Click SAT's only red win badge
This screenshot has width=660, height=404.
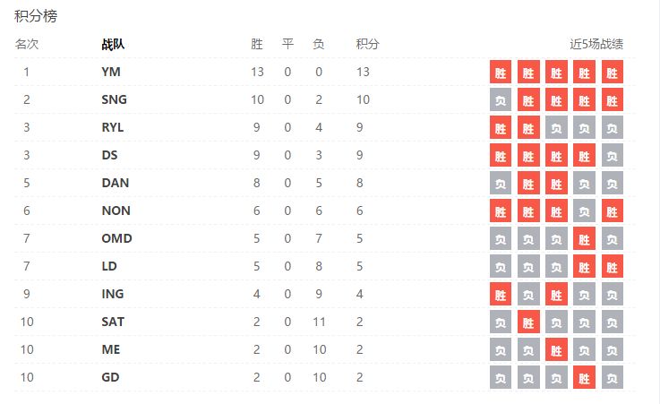(528, 322)
